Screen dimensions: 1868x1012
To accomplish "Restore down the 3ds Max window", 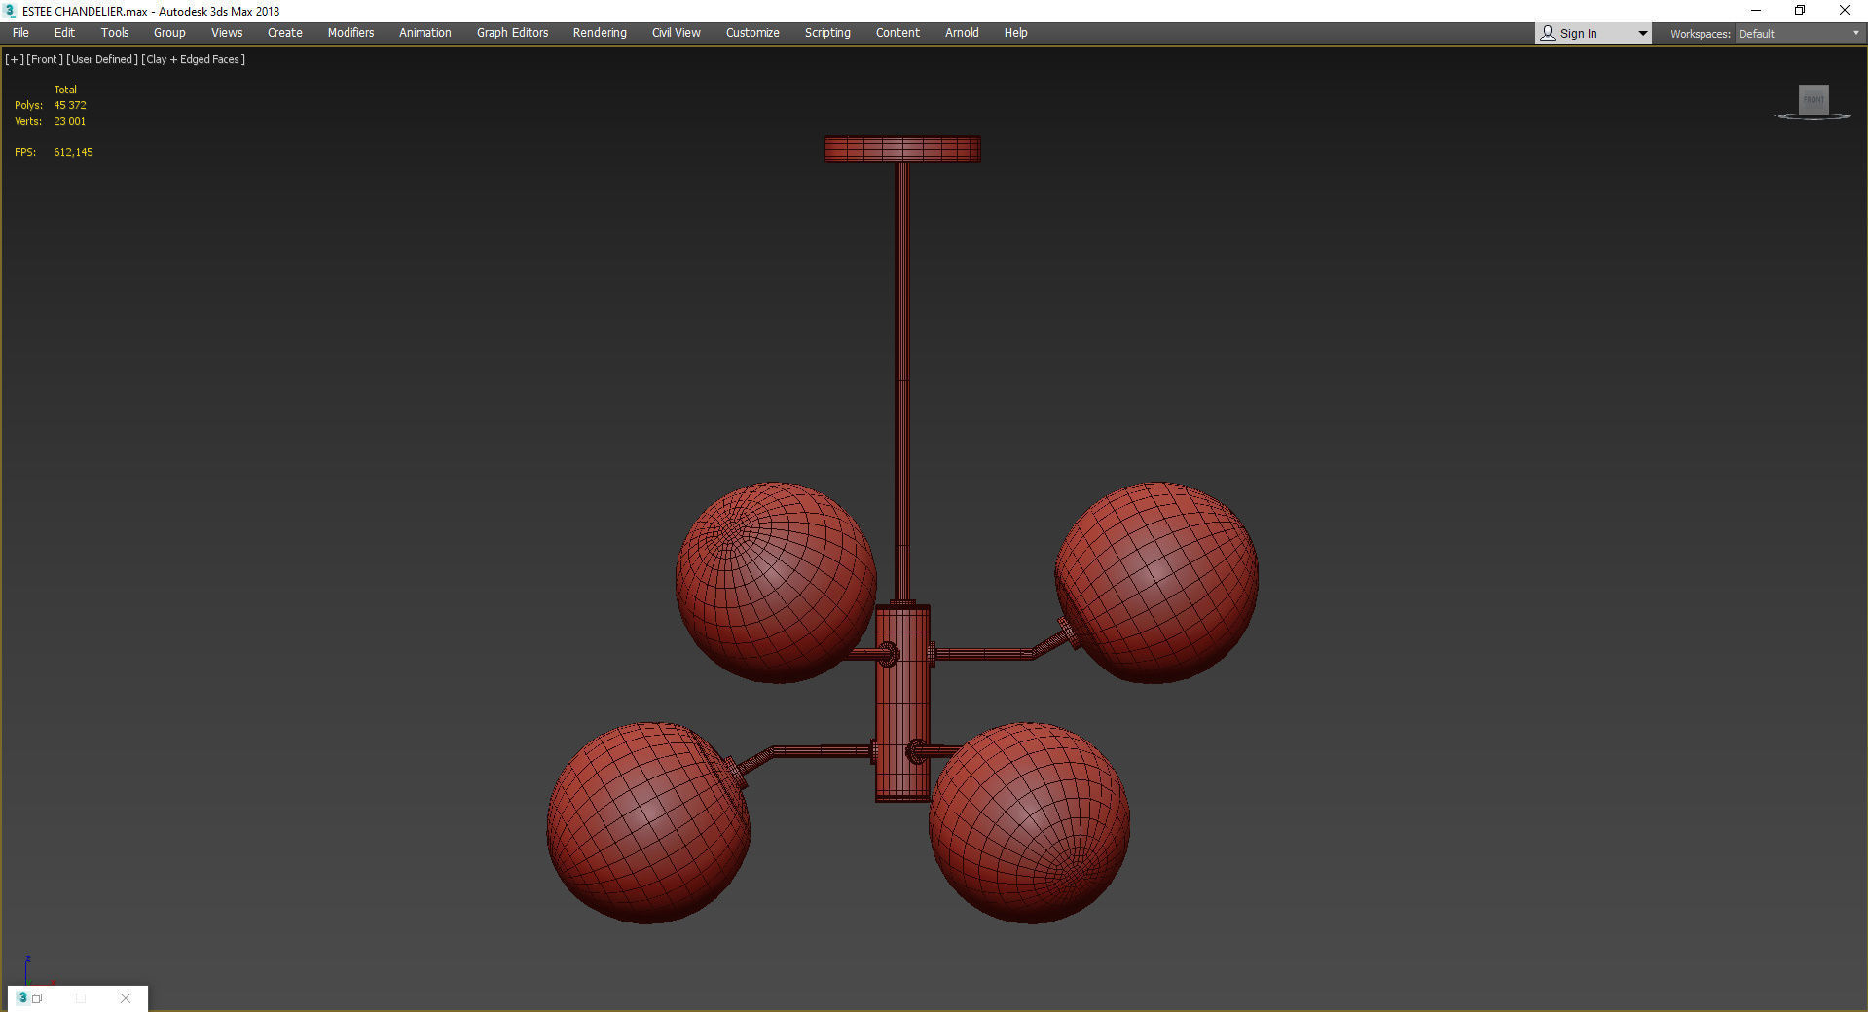I will click(x=1800, y=11).
